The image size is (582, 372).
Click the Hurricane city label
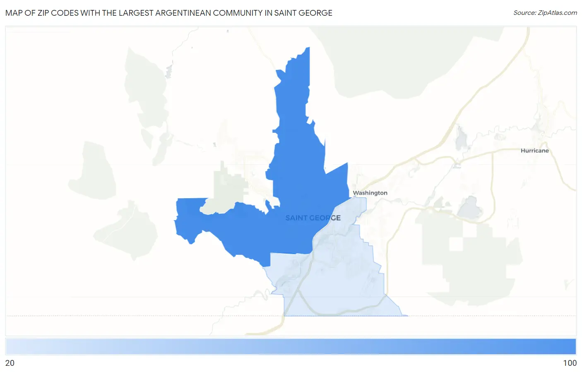(534, 151)
